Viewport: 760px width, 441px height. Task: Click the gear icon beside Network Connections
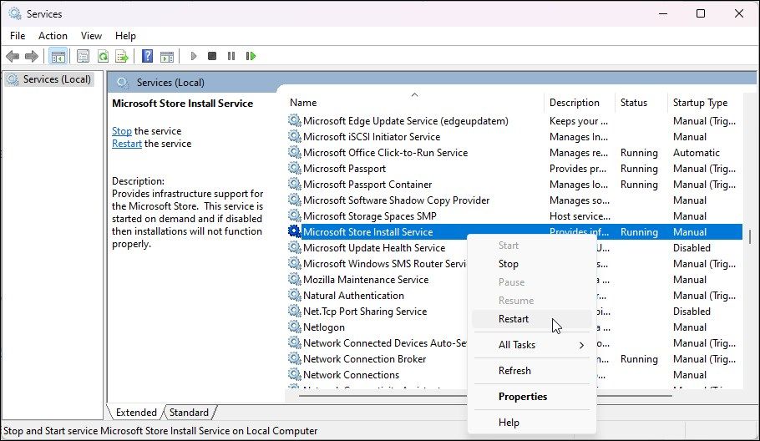coord(294,375)
